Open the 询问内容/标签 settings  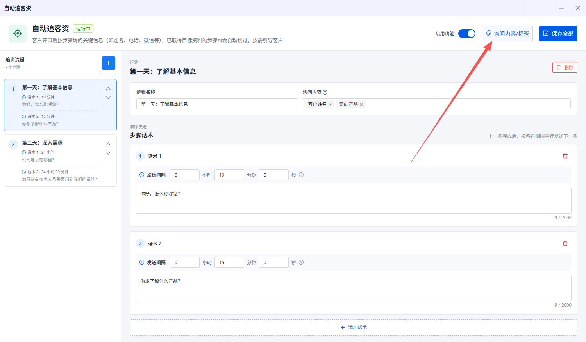point(507,34)
